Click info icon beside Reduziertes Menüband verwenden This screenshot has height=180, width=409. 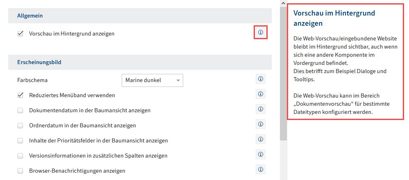point(260,94)
